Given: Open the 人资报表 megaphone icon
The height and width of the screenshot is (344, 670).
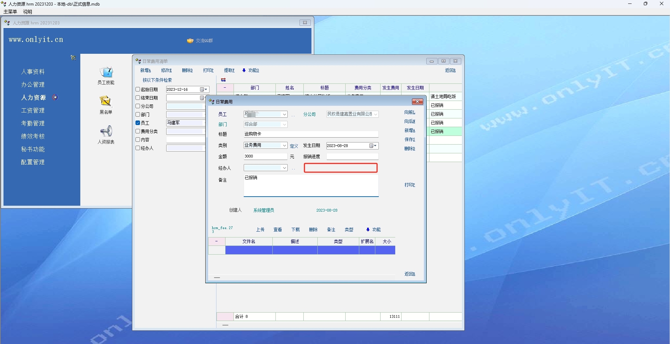Looking at the screenshot, I should pyautogui.click(x=106, y=131).
